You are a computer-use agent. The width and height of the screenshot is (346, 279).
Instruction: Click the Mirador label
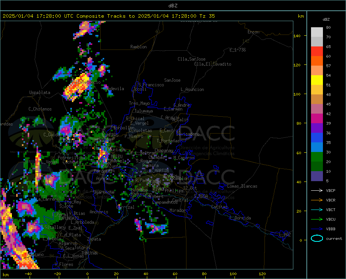[178, 210]
